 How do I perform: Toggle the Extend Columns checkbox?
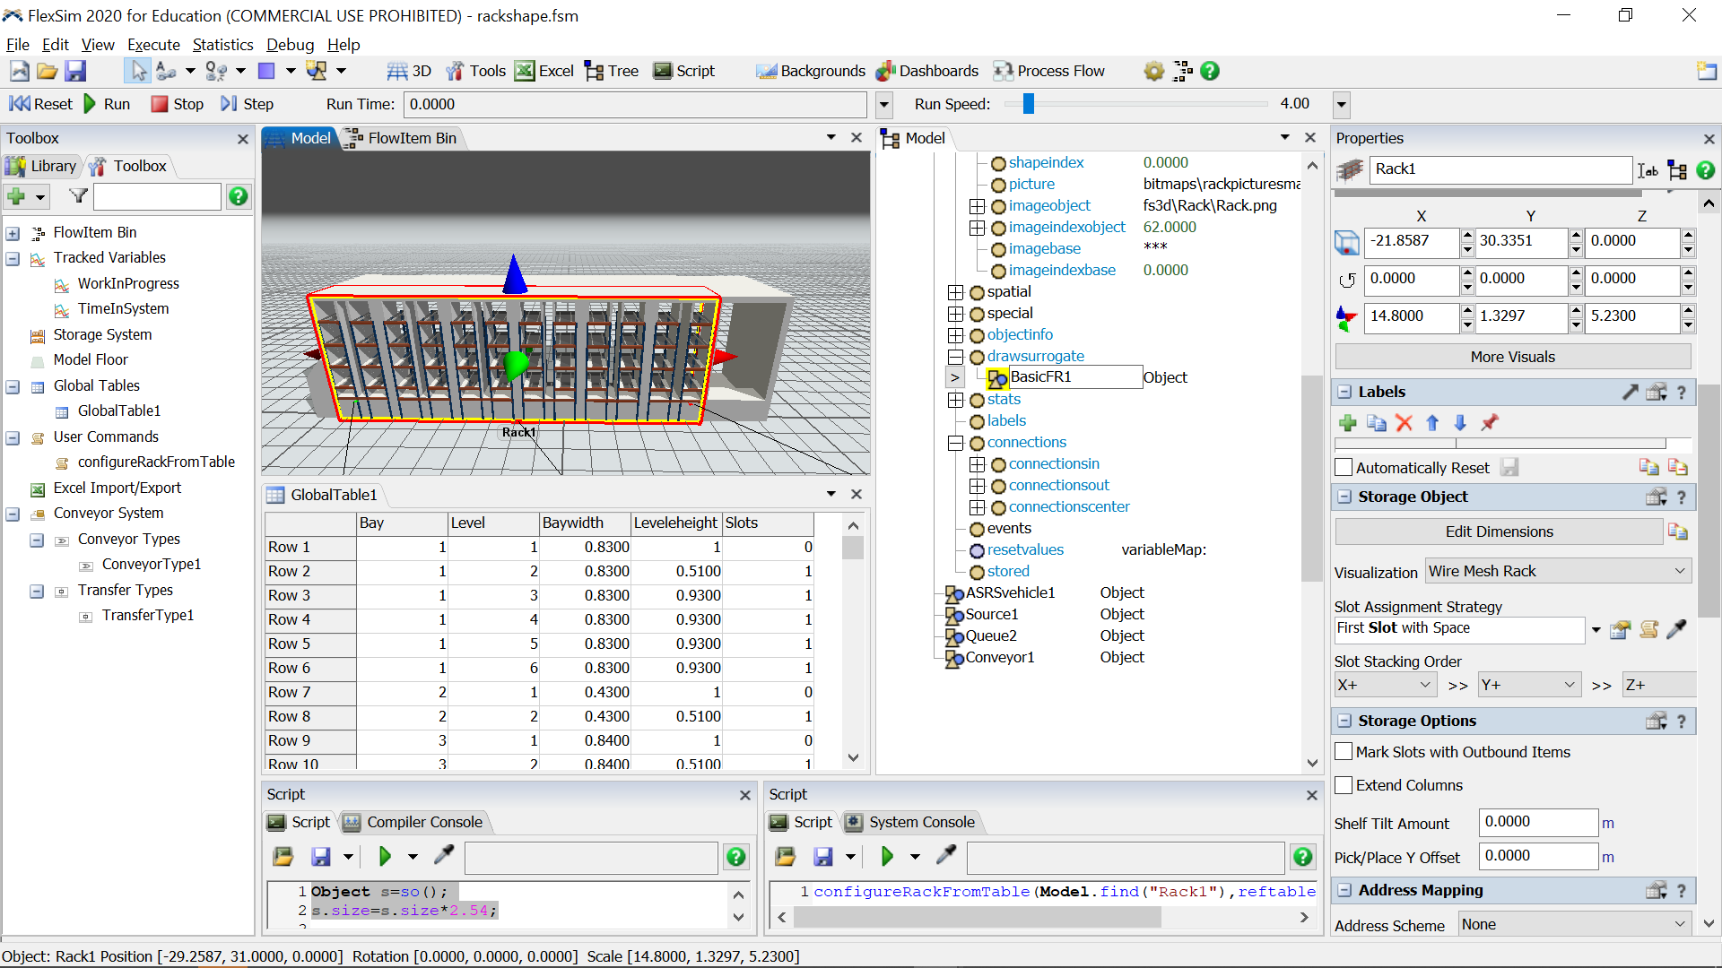point(1344,785)
